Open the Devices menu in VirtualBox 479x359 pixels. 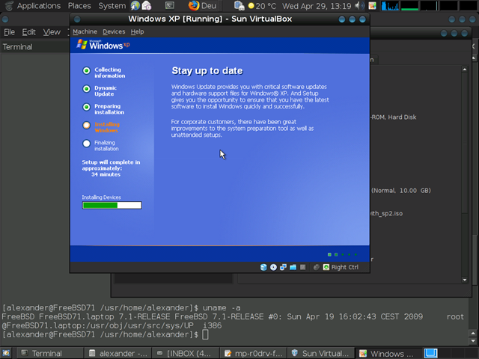click(114, 31)
